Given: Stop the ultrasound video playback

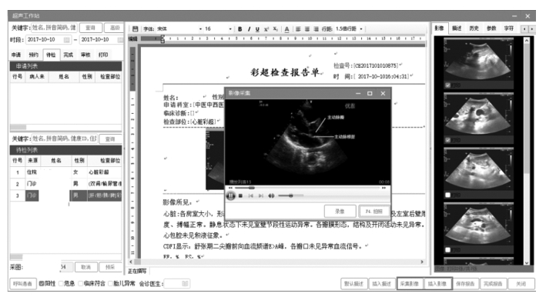Looking at the screenshot, I should pos(240,195).
